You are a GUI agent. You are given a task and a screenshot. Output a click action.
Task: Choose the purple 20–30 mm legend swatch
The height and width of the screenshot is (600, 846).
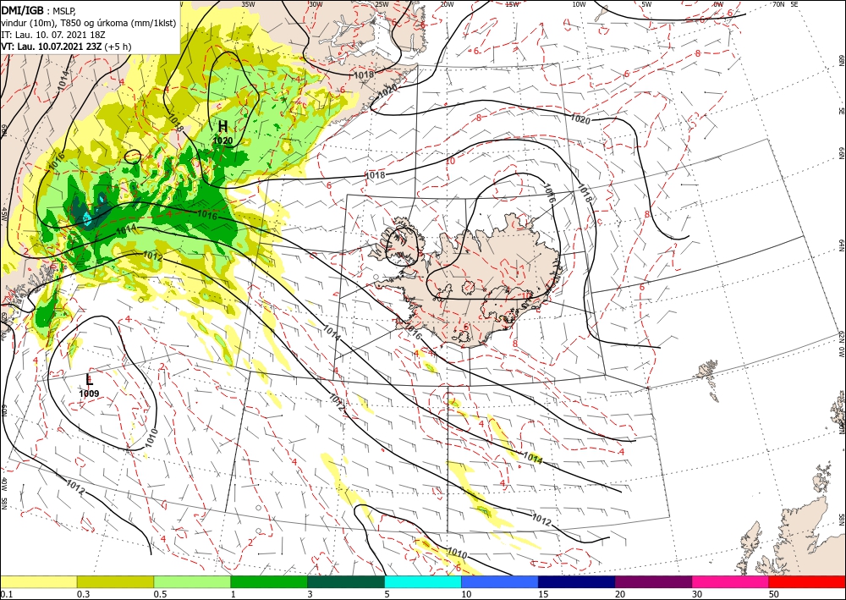point(653,581)
